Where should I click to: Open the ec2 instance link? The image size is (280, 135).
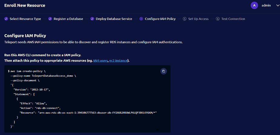click(x=118, y=61)
